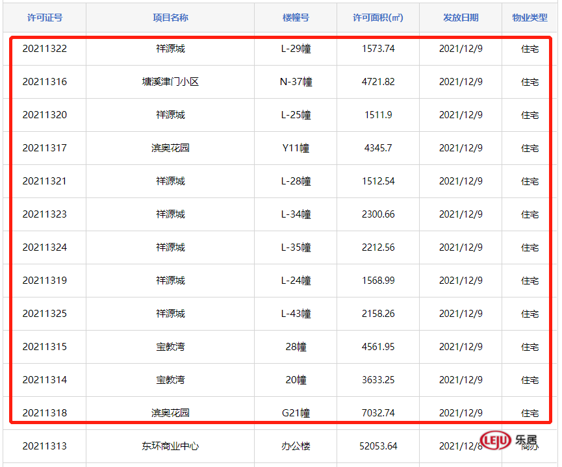
Task: Select permit number 20211318
Action: pyautogui.click(x=45, y=413)
